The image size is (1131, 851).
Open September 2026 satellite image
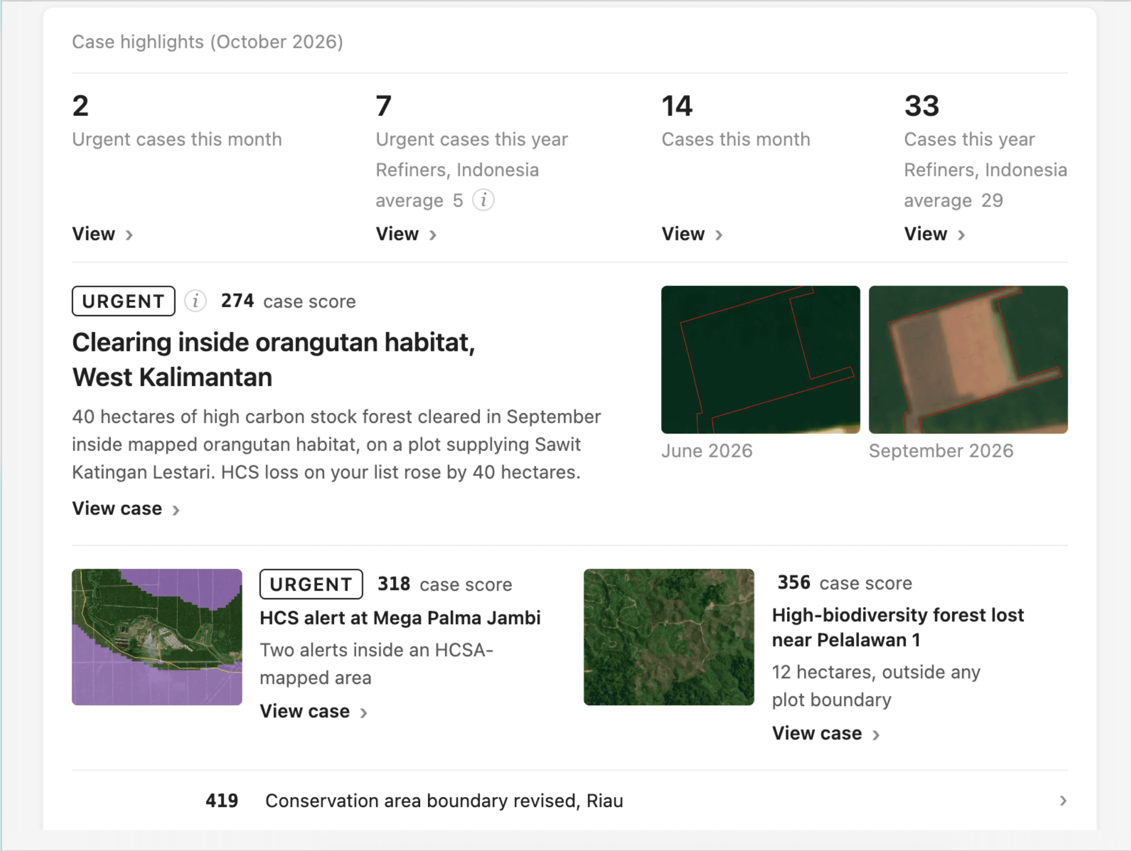tap(968, 360)
